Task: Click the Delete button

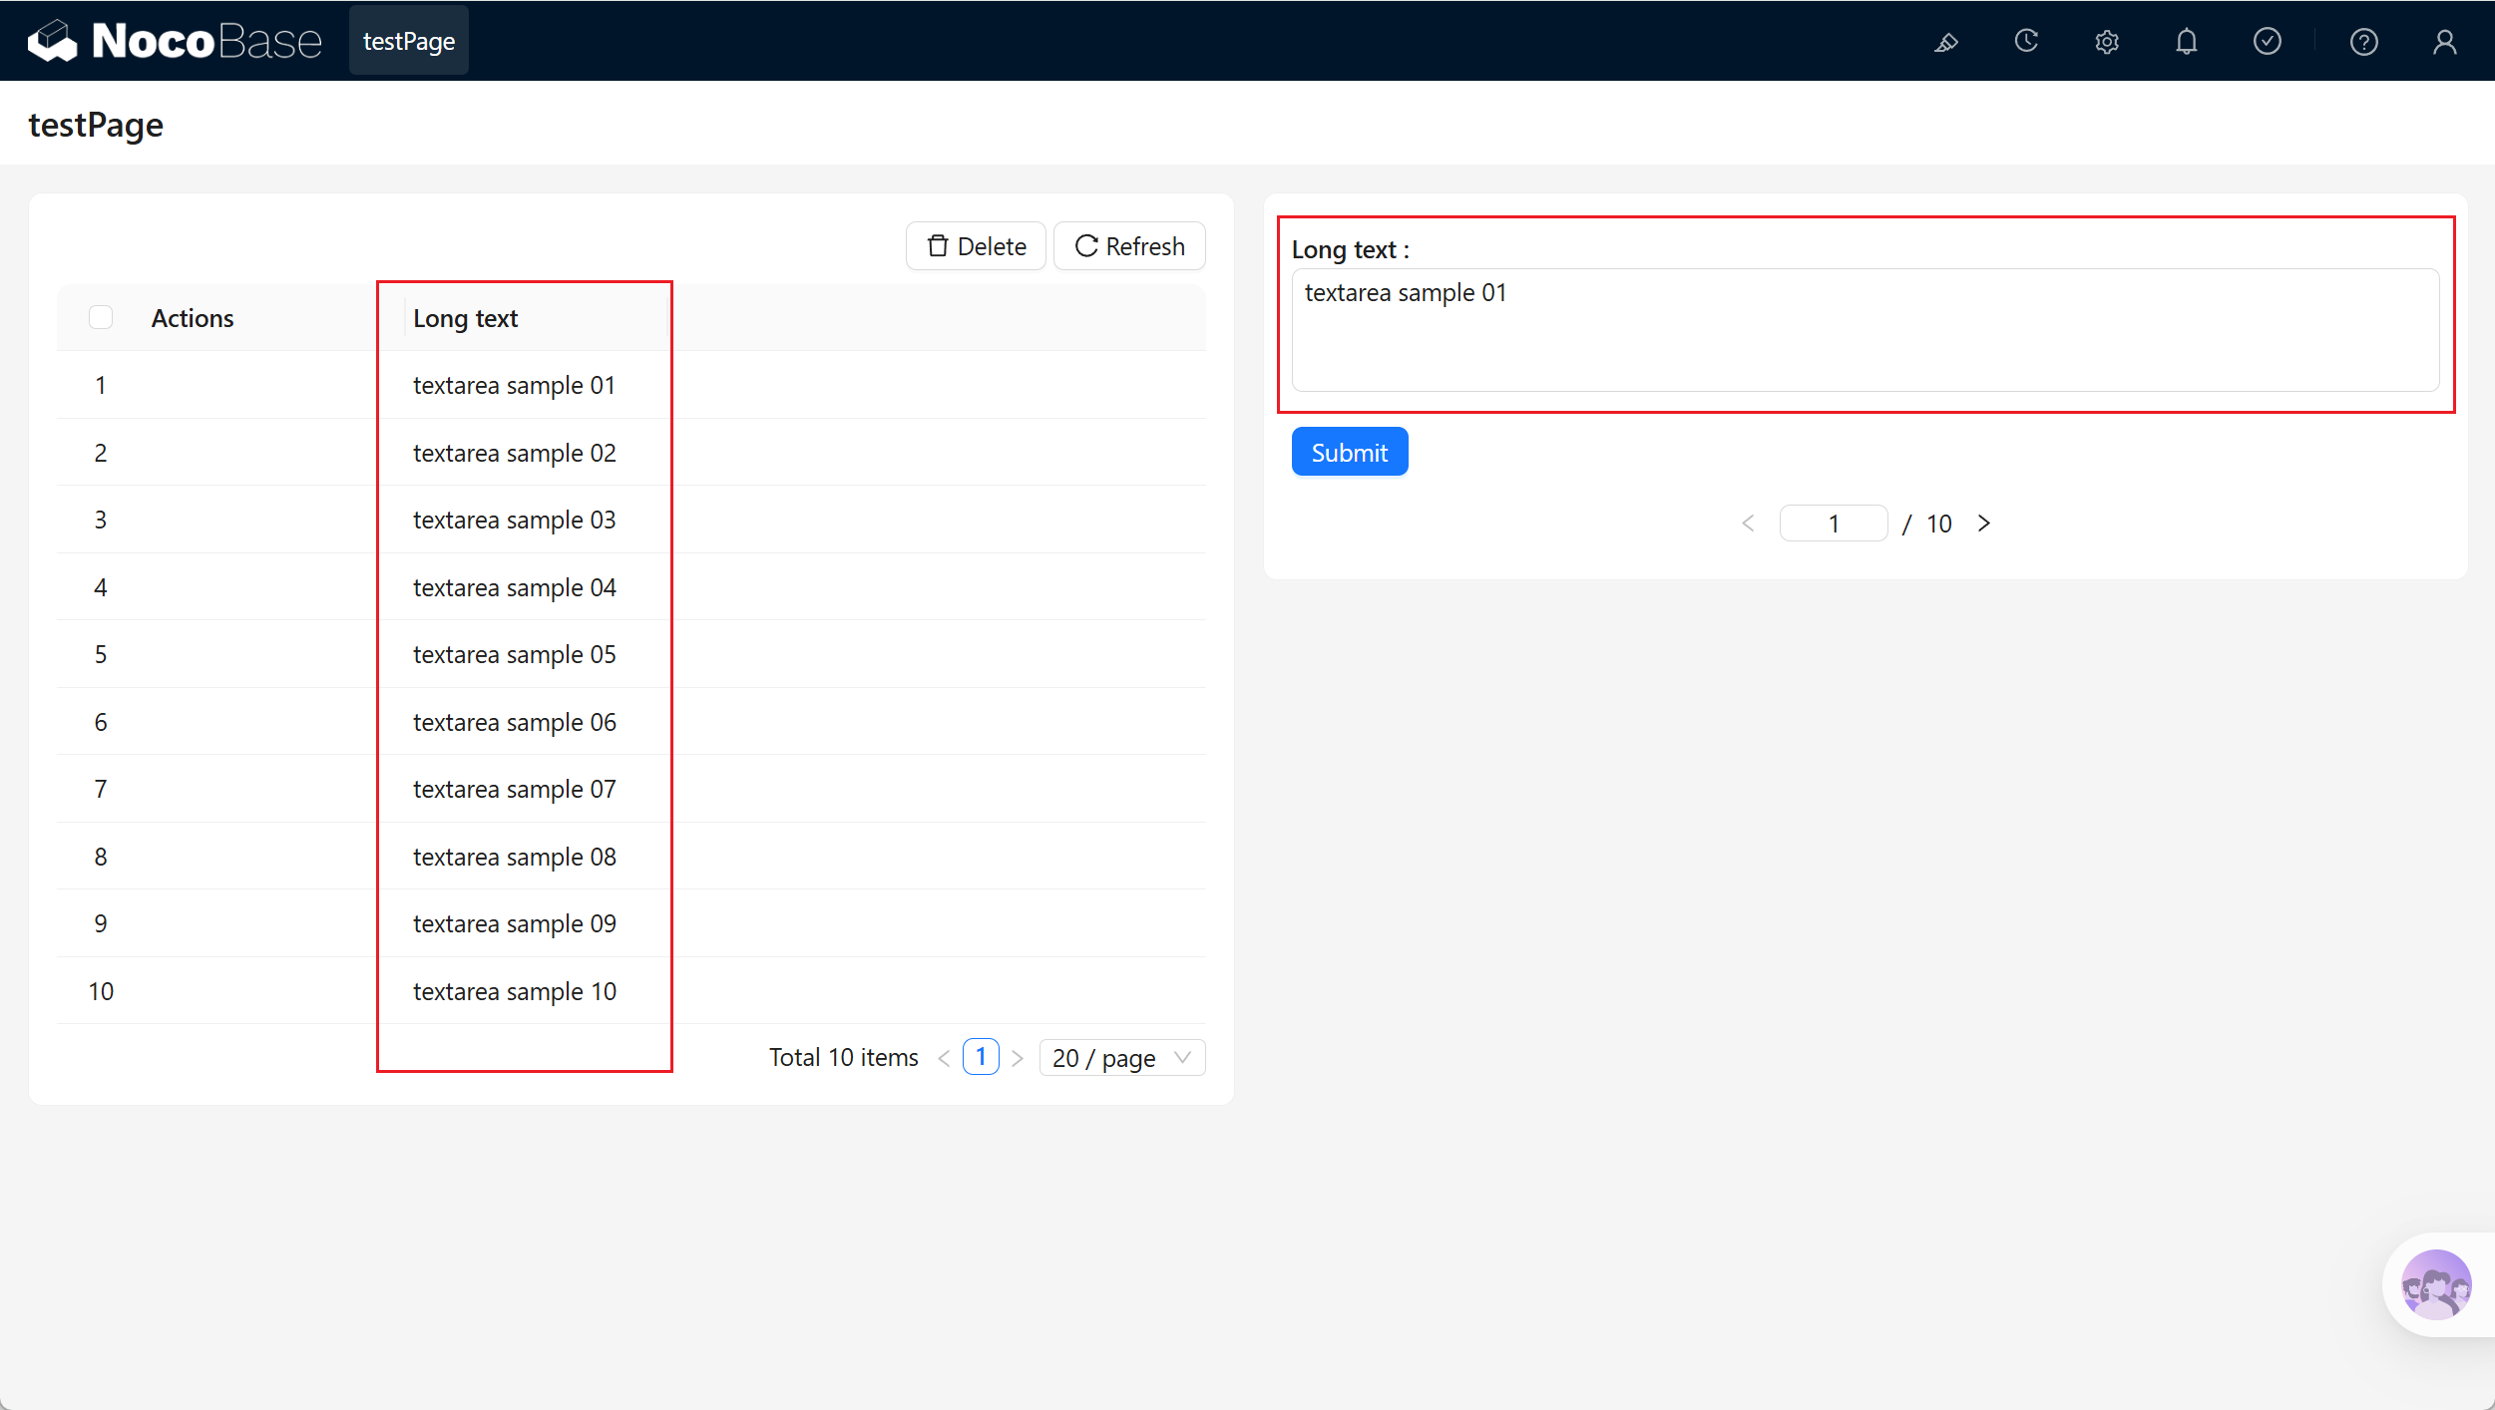Action: click(x=976, y=246)
